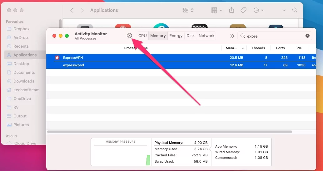Go back in the Finder window
The height and width of the screenshot is (171, 323).
[72, 10]
